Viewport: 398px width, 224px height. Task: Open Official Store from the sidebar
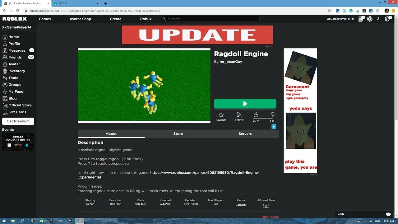[20, 105]
